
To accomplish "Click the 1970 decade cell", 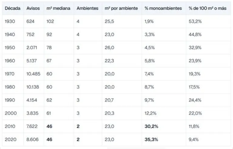I will (9, 74).
